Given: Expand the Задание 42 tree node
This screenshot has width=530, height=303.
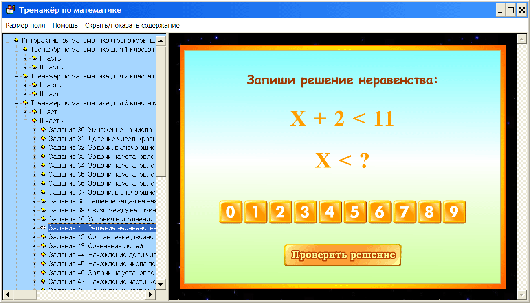Looking at the screenshot, I should click(x=35, y=237).
